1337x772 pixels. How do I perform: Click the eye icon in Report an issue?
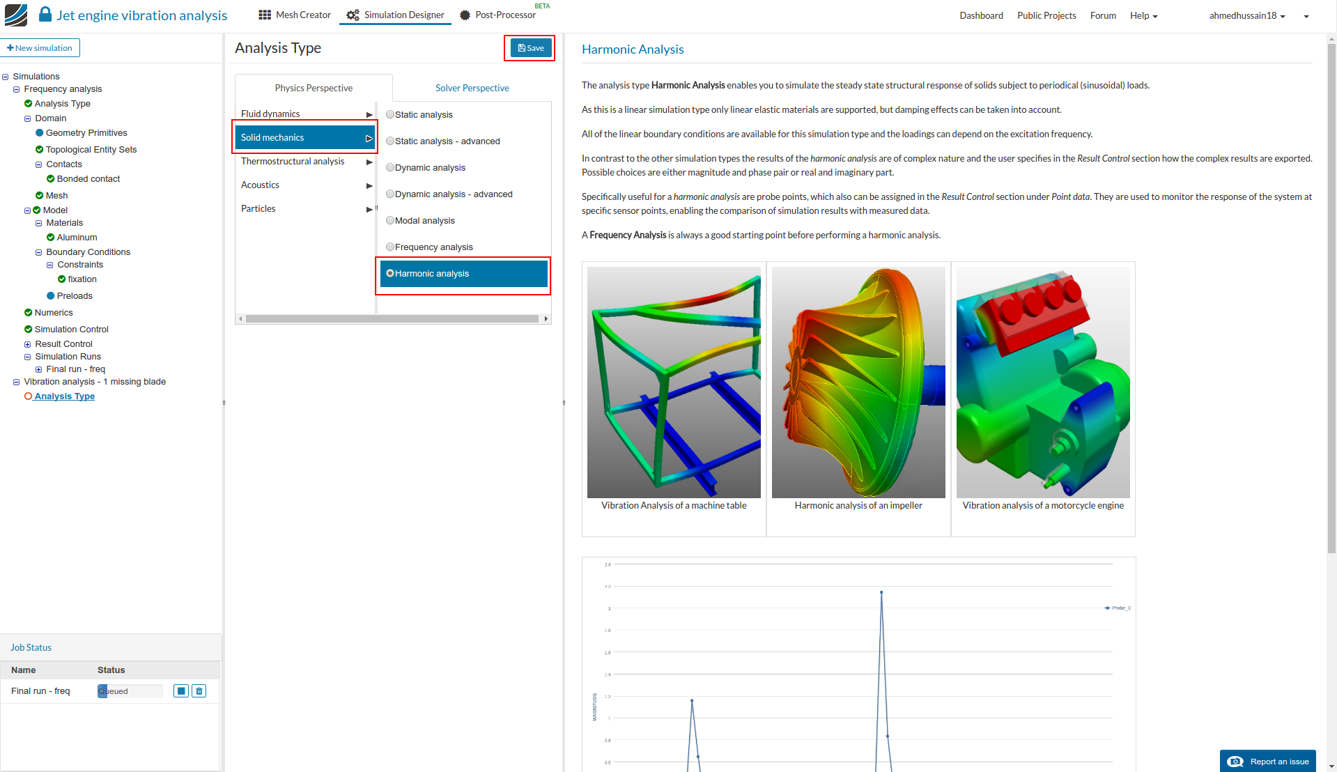pos(1235,762)
